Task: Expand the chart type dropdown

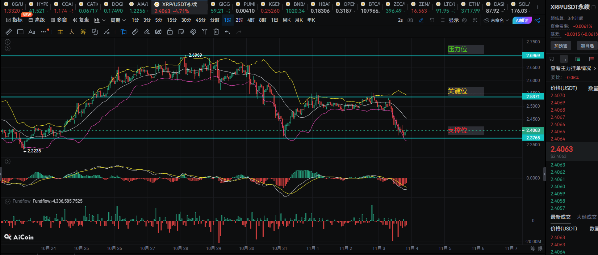Action: [100, 20]
